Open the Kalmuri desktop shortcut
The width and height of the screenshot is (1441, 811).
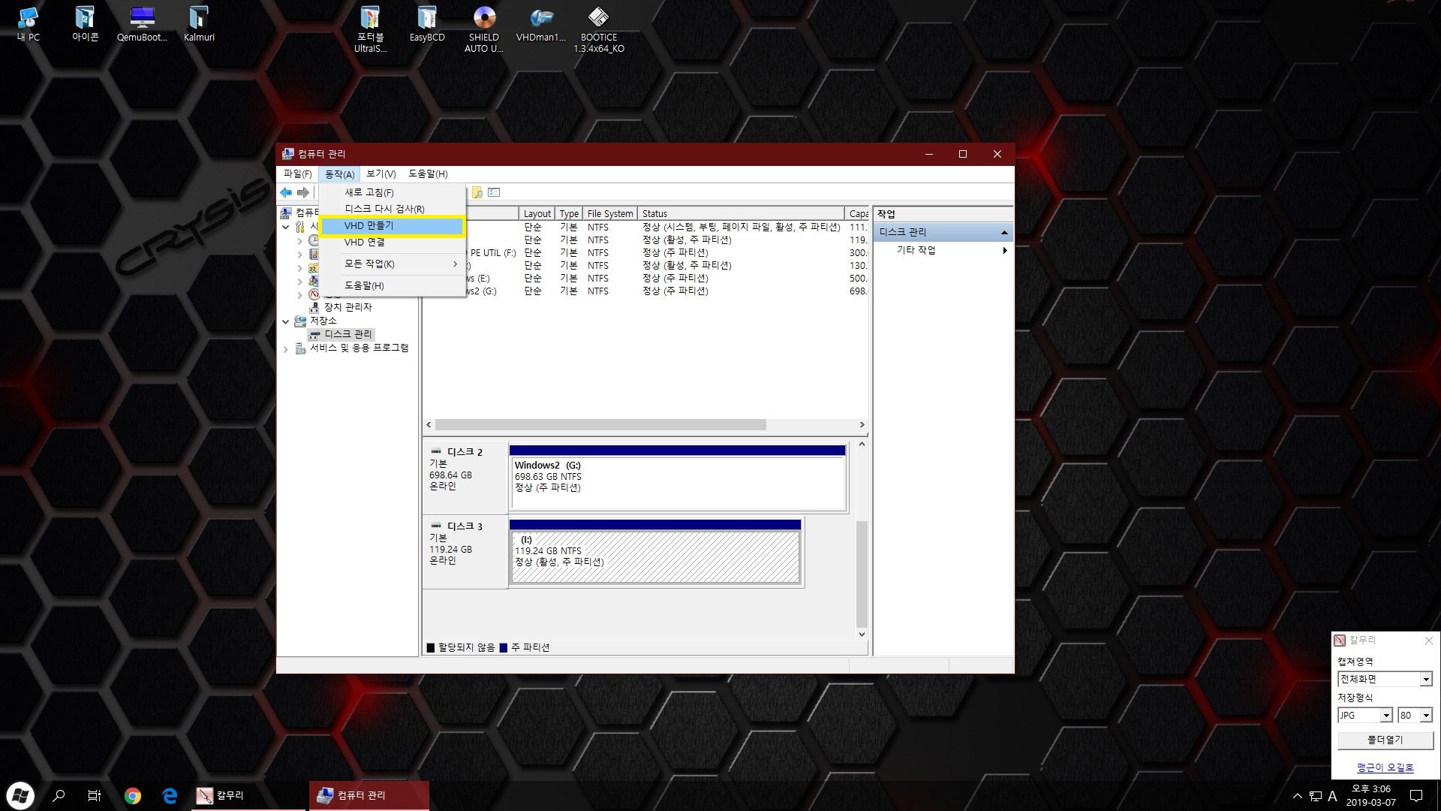point(199,23)
